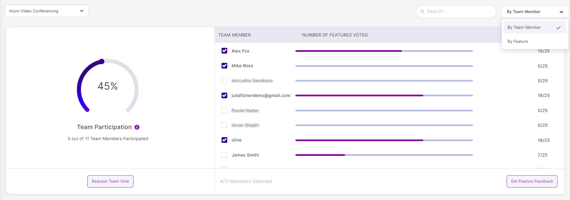Select the James Smith checkbox

pyautogui.click(x=224, y=155)
